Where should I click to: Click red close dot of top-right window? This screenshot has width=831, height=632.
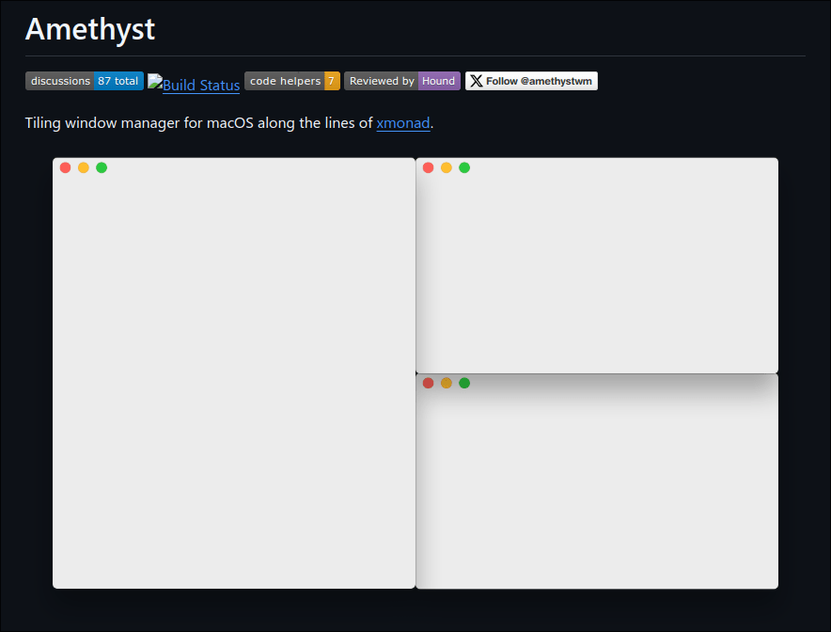[429, 167]
